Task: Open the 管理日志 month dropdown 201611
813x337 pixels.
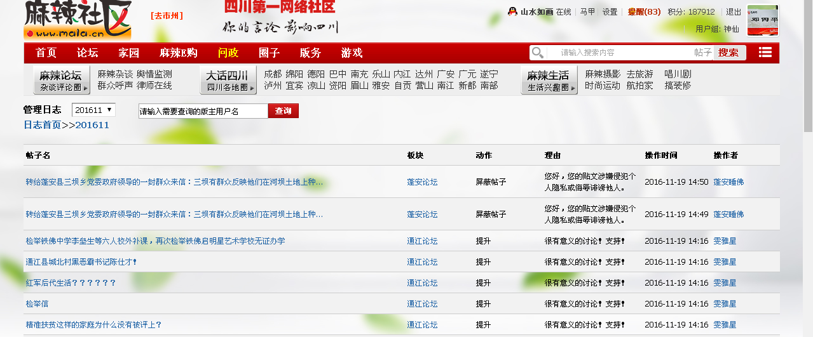Action: [93, 110]
